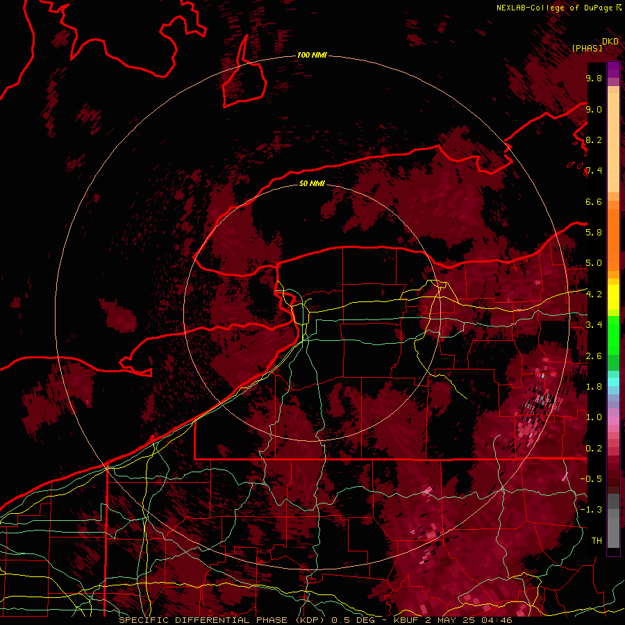The height and width of the screenshot is (625, 625).
Task: Pick the yellow band of the color bar
Action: click(613, 297)
